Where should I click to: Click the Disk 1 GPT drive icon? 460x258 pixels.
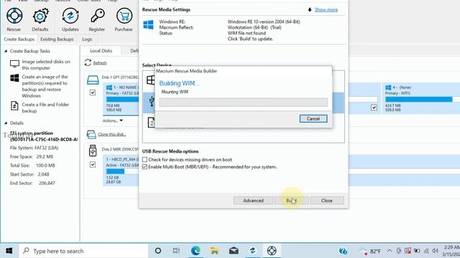93,80
